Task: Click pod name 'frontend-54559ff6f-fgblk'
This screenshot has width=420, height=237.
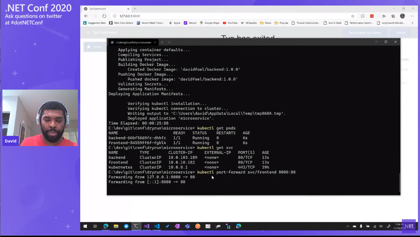Action: [x=137, y=143]
